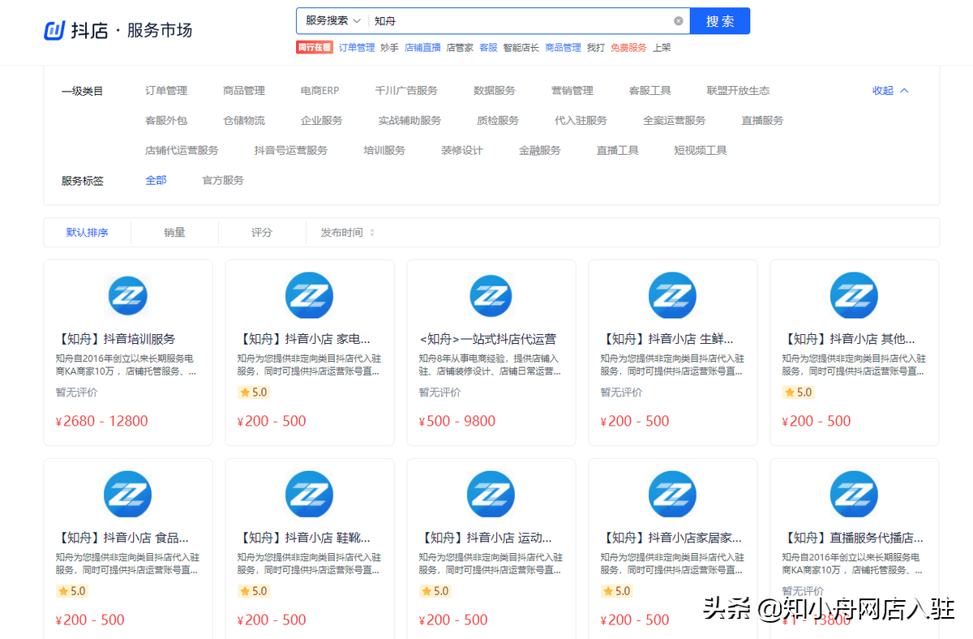Sort results by 评分
Screen dimensions: 973x639
coord(262,233)
